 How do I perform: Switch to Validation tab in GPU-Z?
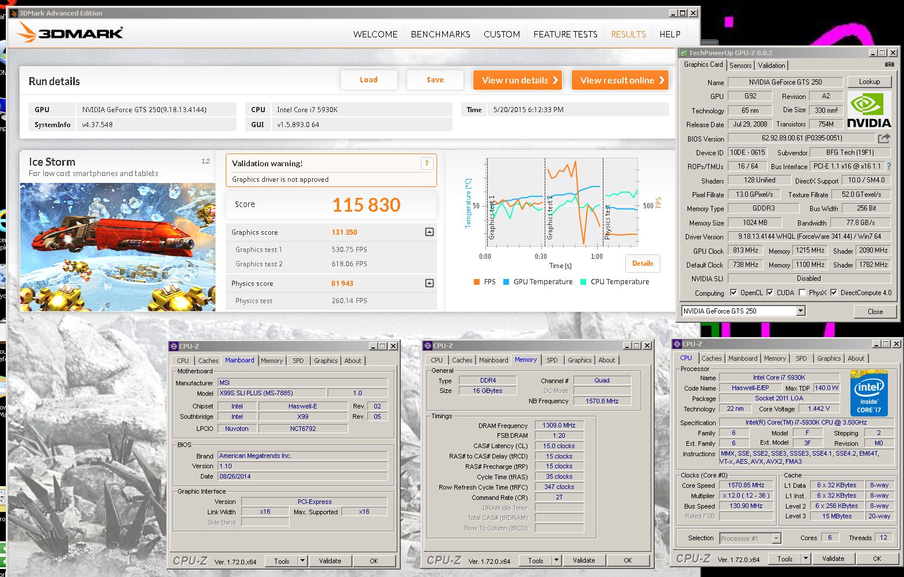pyautogui.click(x=771, y=66)
